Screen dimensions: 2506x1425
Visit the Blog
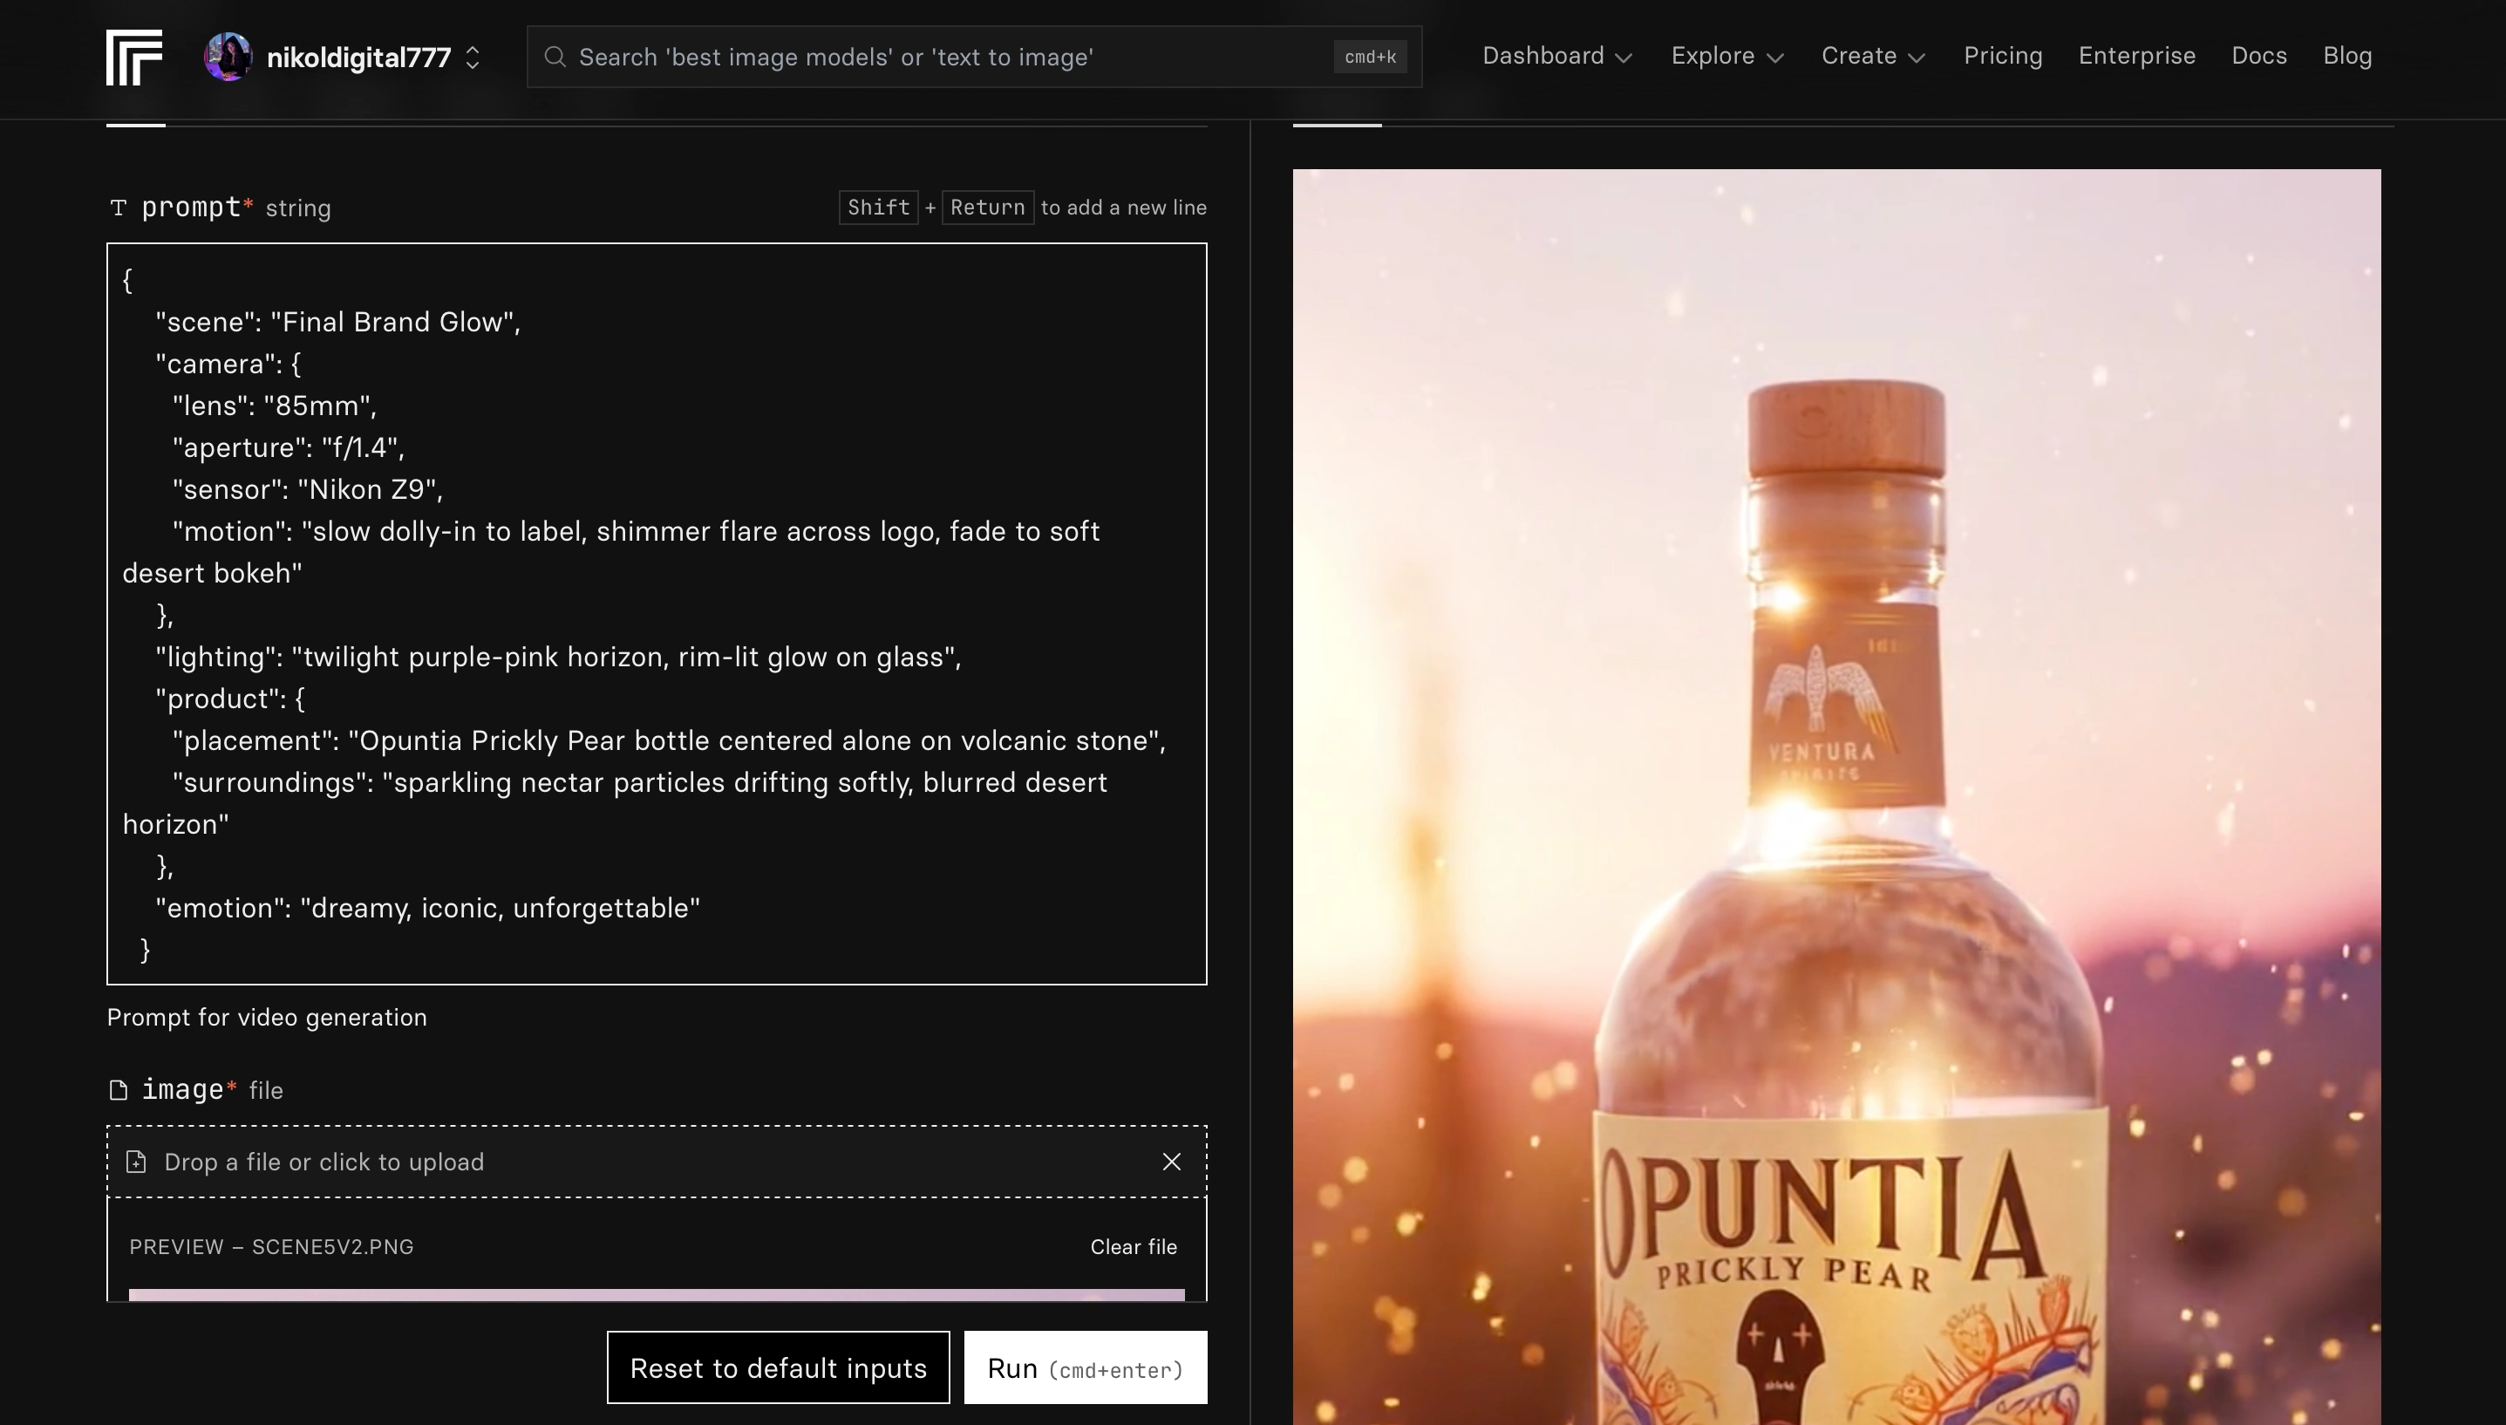[x=2347, y=57]
